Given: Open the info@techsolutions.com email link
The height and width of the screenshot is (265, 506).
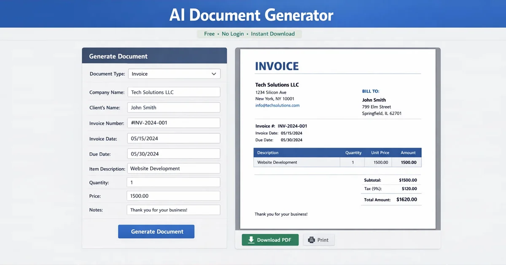Looking at the screenshot, I should [x=277, y=105].
